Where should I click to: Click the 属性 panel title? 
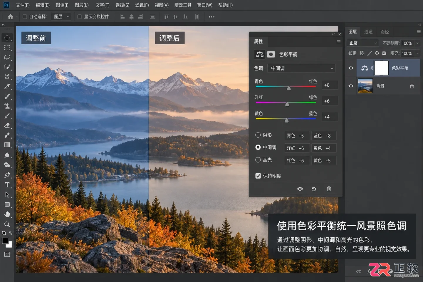click(258, 41)
